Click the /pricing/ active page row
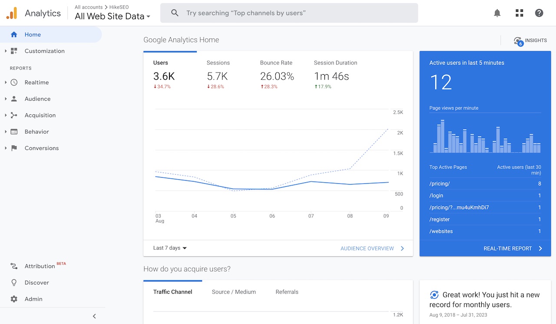Image resolution: width=556 pixels, height=324 pixels. 485,184
